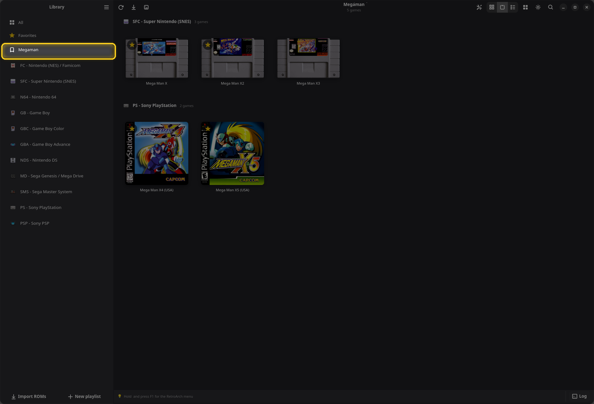Select NDS - Nintendo DS system
The height and width of the screenshot is (404, 594).
pos(57,160)
